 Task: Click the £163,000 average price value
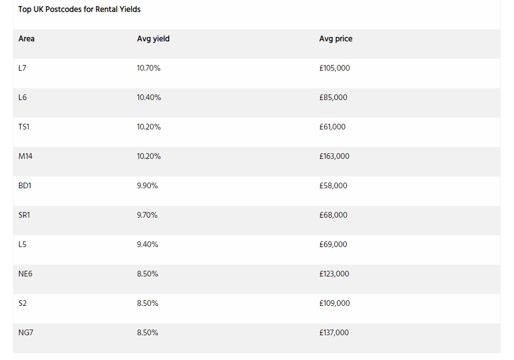pos(334,156)
